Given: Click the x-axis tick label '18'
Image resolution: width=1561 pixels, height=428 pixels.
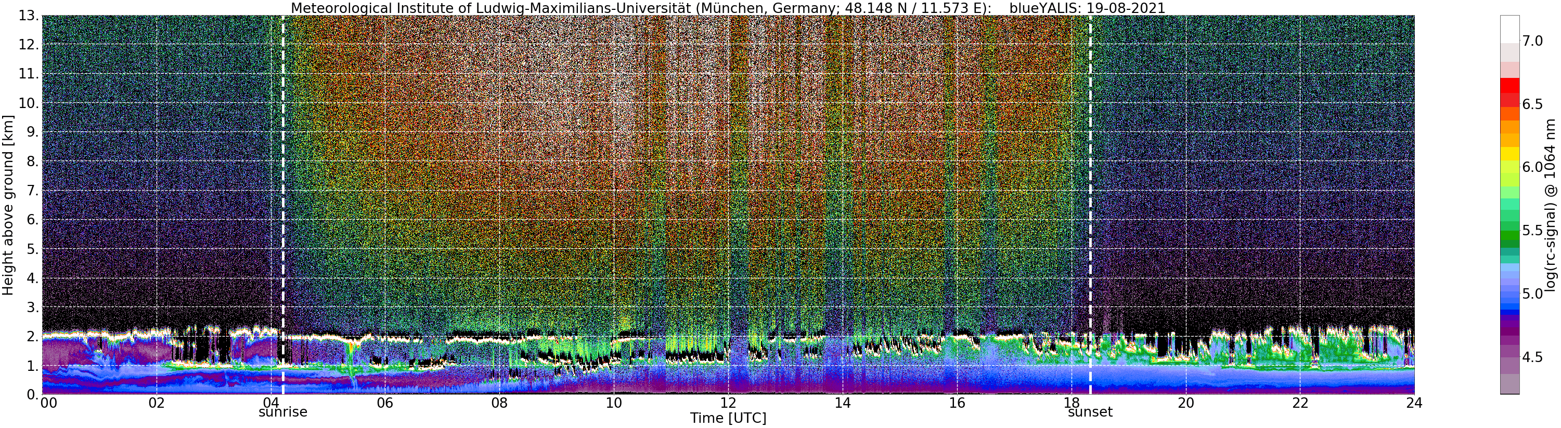Looking at the screenshot, I should point(1072,403).
